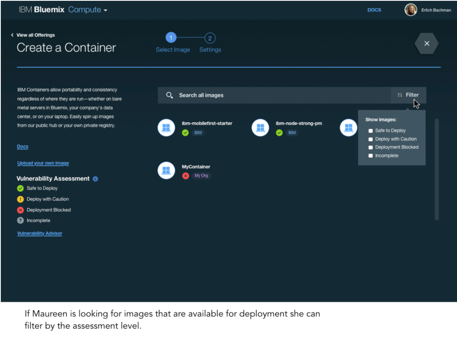Click green check status under ibm-mobilefirst-starter
This screenshot has width=457, height=352.
185,133
